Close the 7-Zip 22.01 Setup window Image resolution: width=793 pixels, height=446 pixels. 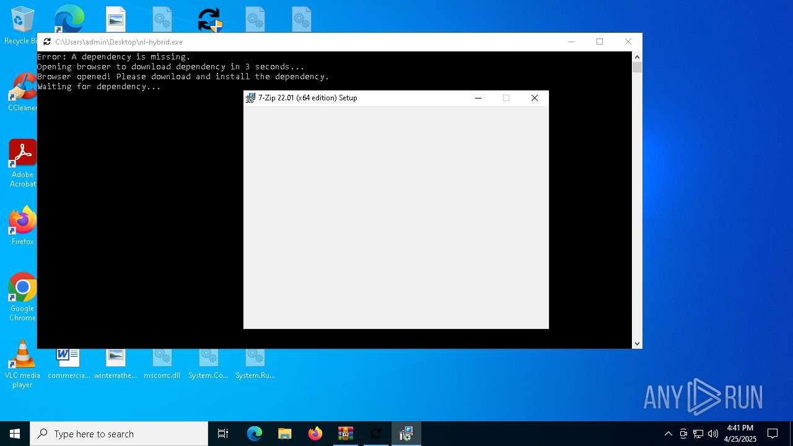click(x=535, y=98)
